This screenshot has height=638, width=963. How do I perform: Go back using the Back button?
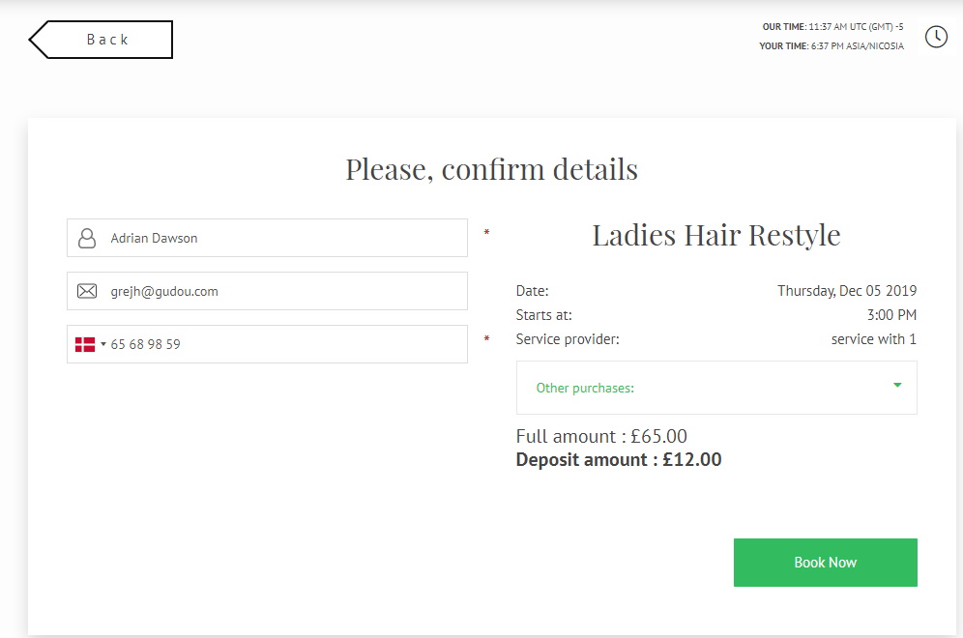(101, 40)
